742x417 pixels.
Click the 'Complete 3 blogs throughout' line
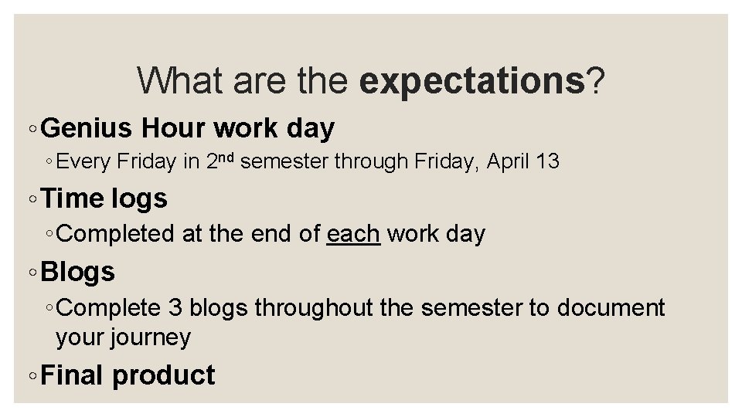[360, 308]
